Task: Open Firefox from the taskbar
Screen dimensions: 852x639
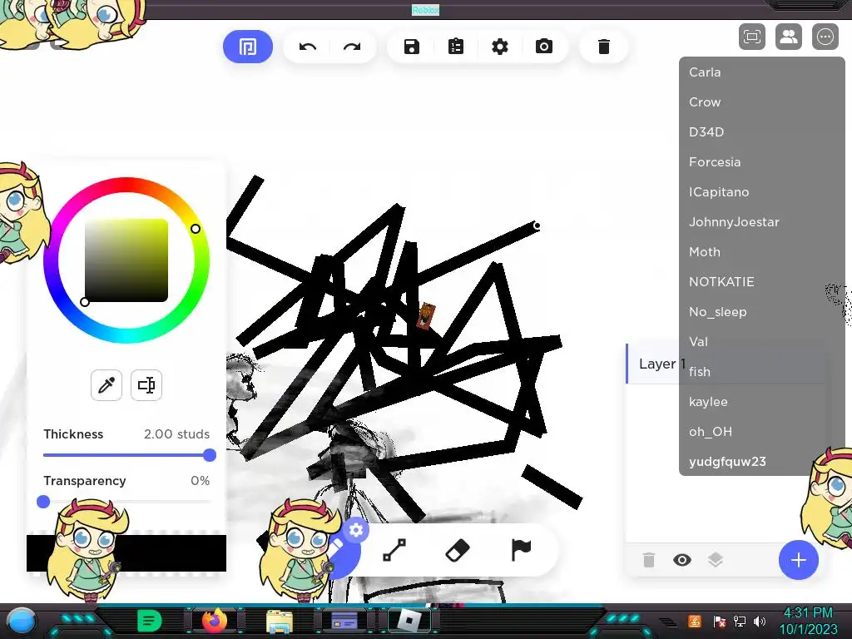Action: (214, 621)
